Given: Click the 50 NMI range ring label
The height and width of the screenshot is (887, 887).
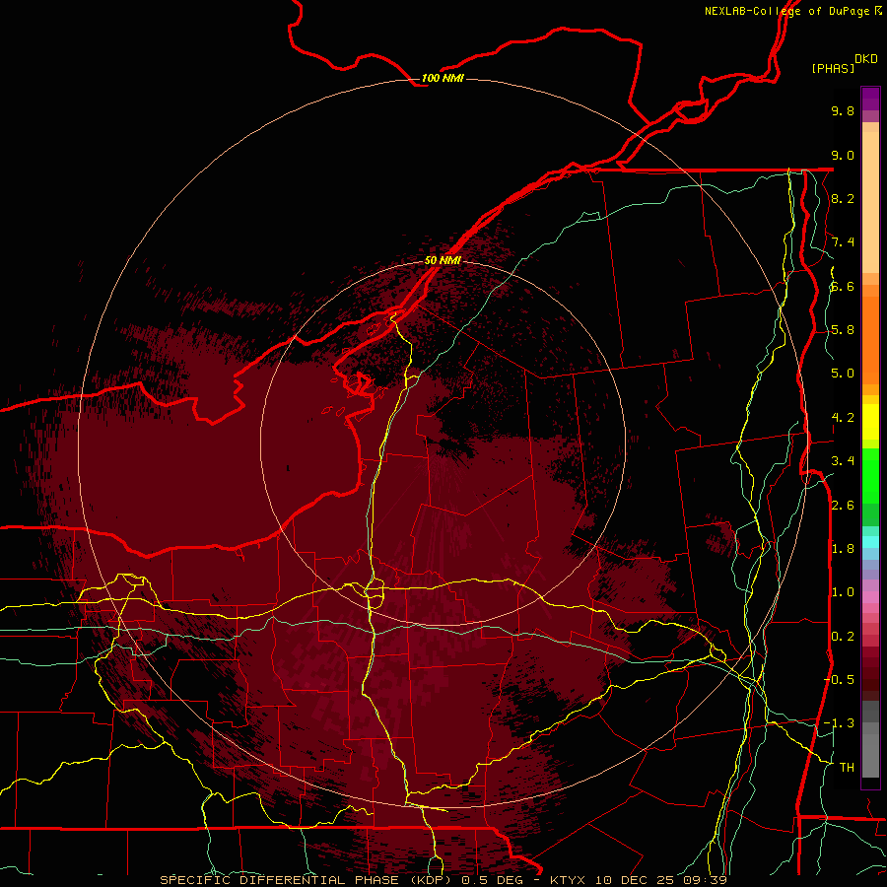Looking at the screenshot, I should click(x=443, y=260).
